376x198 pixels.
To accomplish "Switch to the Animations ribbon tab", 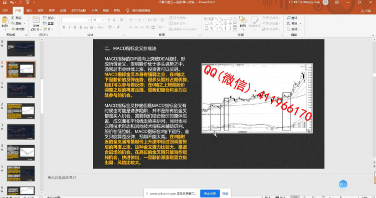I will 63,10.
